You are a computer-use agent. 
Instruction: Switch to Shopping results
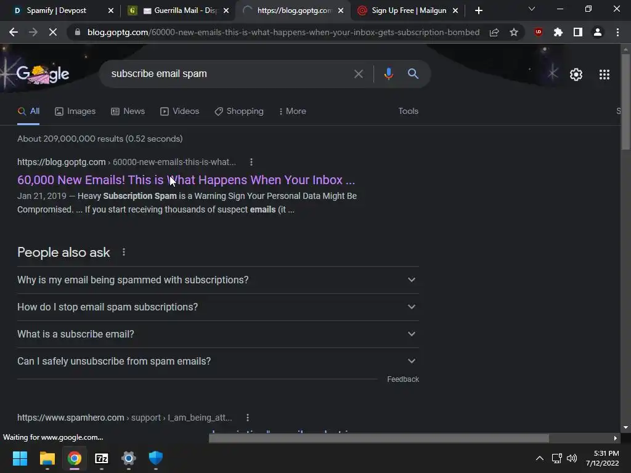pos(239,111)
